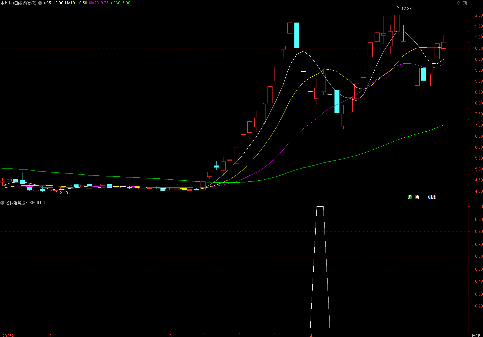Screen dimensions: 483x337
Task: Click the diamond icon at chart top-right
Action: pyautogui.click(x=459, y=3)
